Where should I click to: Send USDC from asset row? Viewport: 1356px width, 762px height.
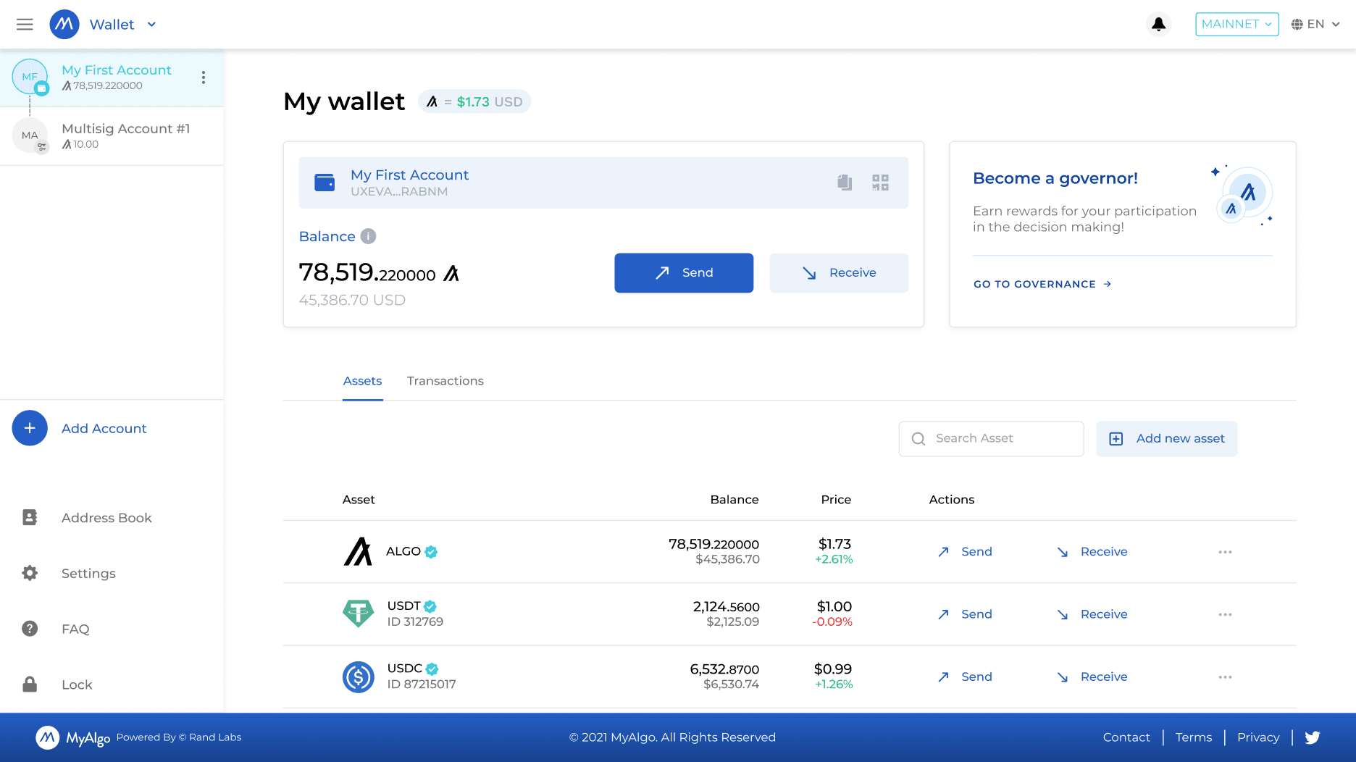(x=965, y=677)
